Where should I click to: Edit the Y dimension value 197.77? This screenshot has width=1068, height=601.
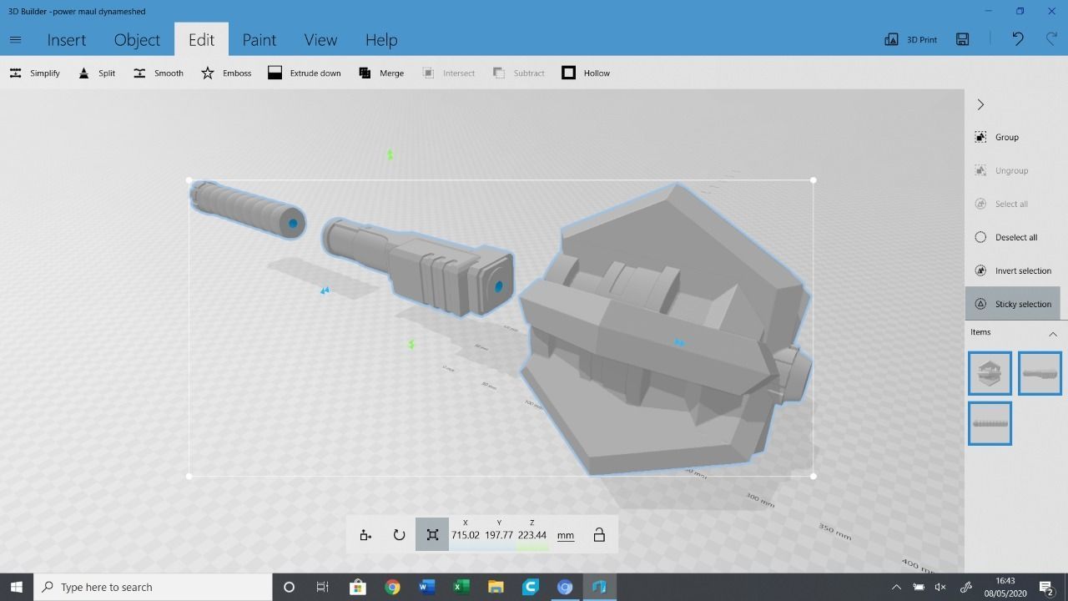click(499, 535)
